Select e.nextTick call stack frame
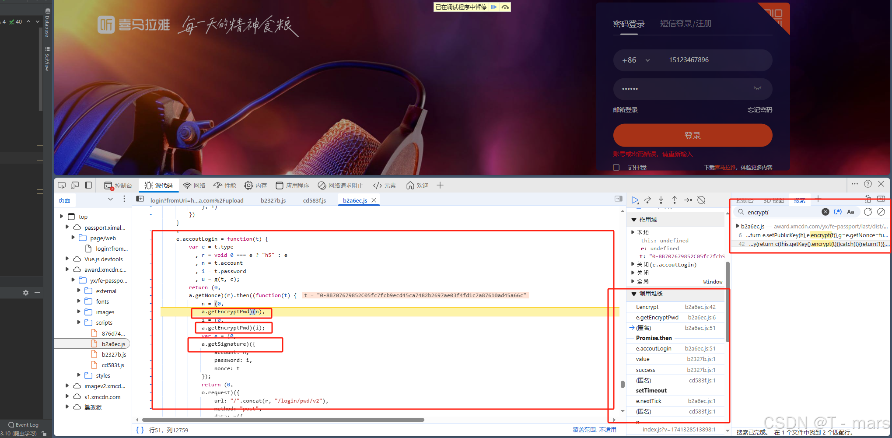This screenshot has height=438, width=892. [x=676, y=401]
